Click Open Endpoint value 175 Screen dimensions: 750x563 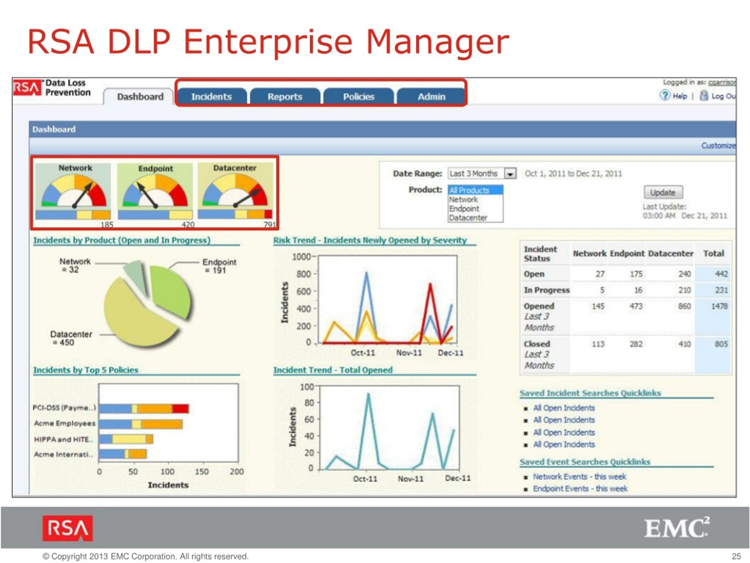tap(636, 274)
